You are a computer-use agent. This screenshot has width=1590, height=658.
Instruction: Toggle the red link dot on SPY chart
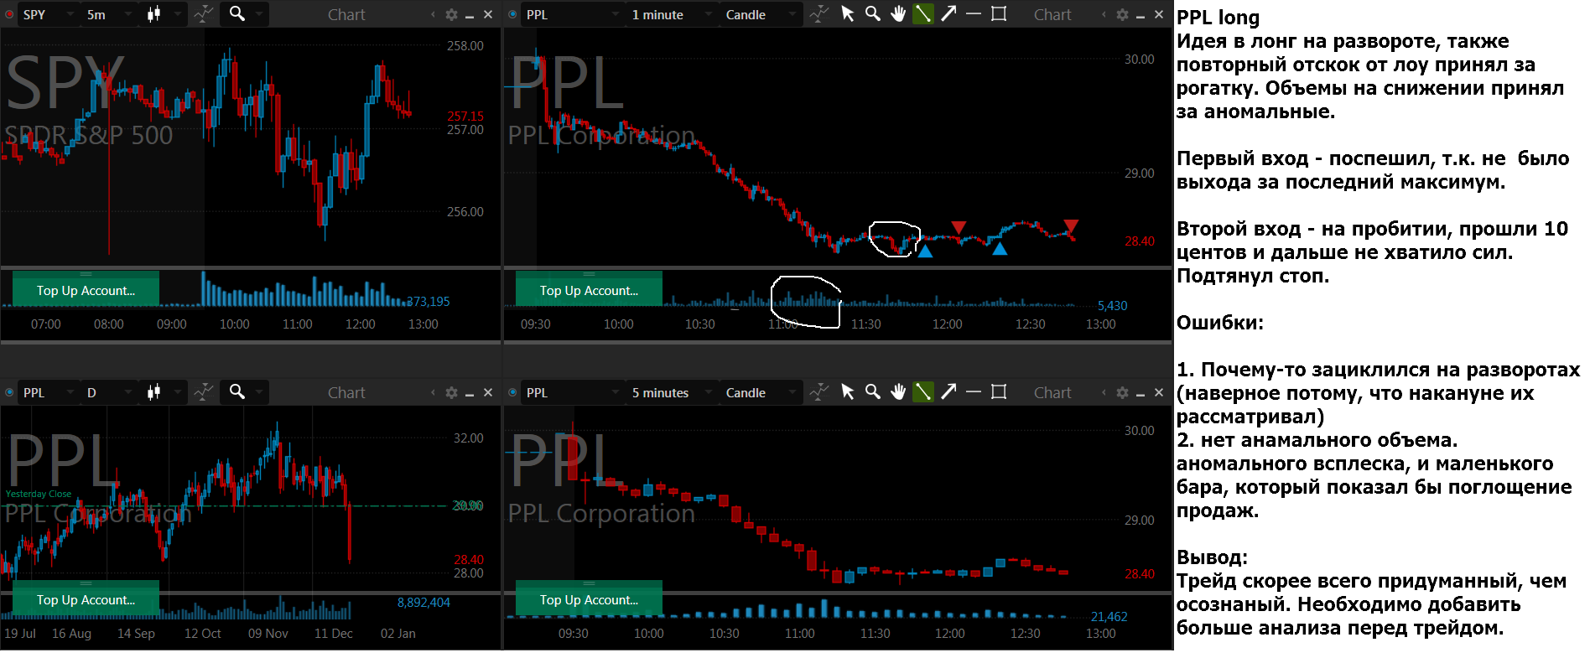tap(9, 14)
